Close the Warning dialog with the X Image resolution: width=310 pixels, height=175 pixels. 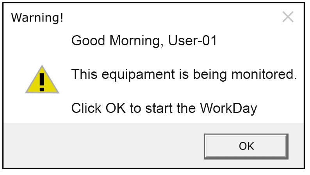pyautogui.click(x=288, y=17)
